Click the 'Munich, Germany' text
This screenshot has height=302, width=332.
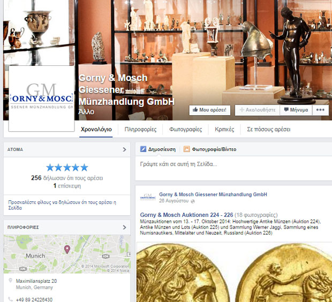click(34, 288)
